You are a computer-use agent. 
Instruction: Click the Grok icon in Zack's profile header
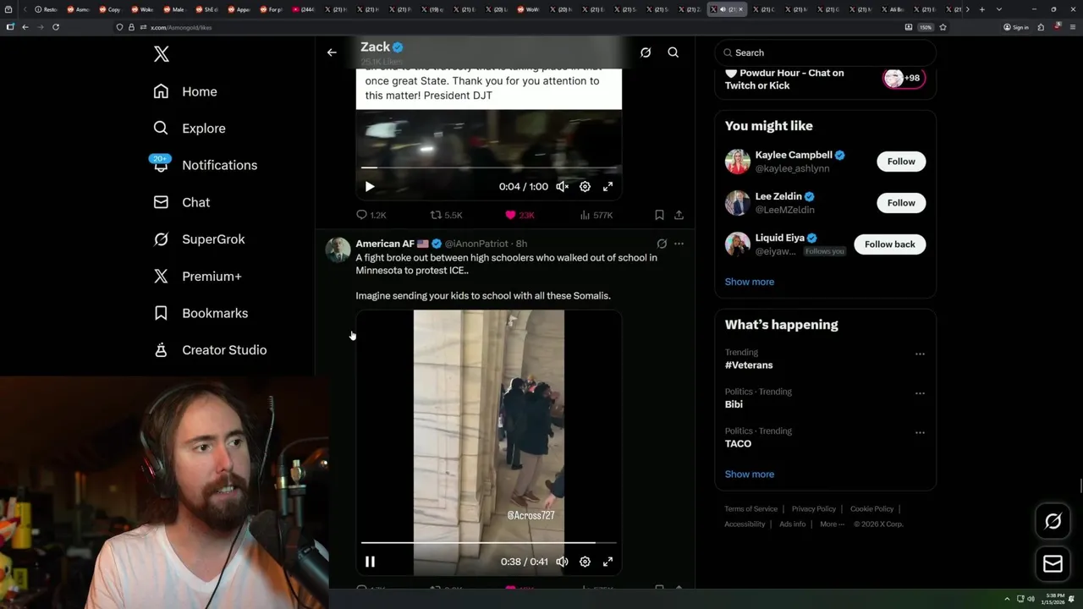click(646, 52)
